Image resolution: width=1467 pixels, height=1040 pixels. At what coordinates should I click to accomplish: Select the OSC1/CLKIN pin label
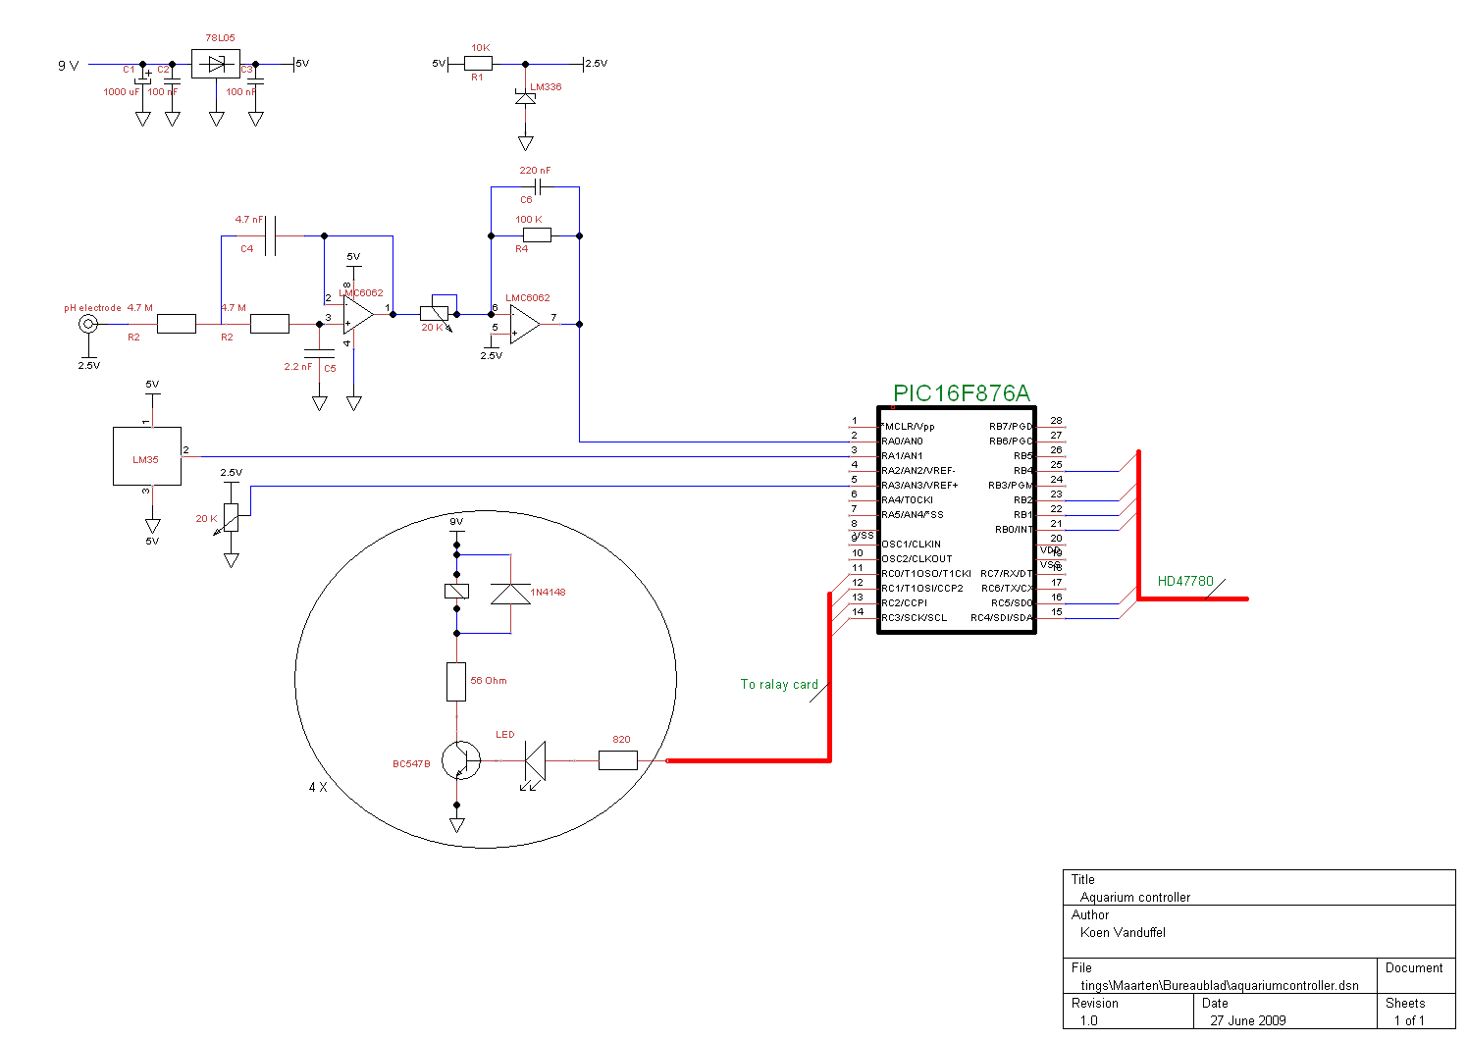(911, 545)
